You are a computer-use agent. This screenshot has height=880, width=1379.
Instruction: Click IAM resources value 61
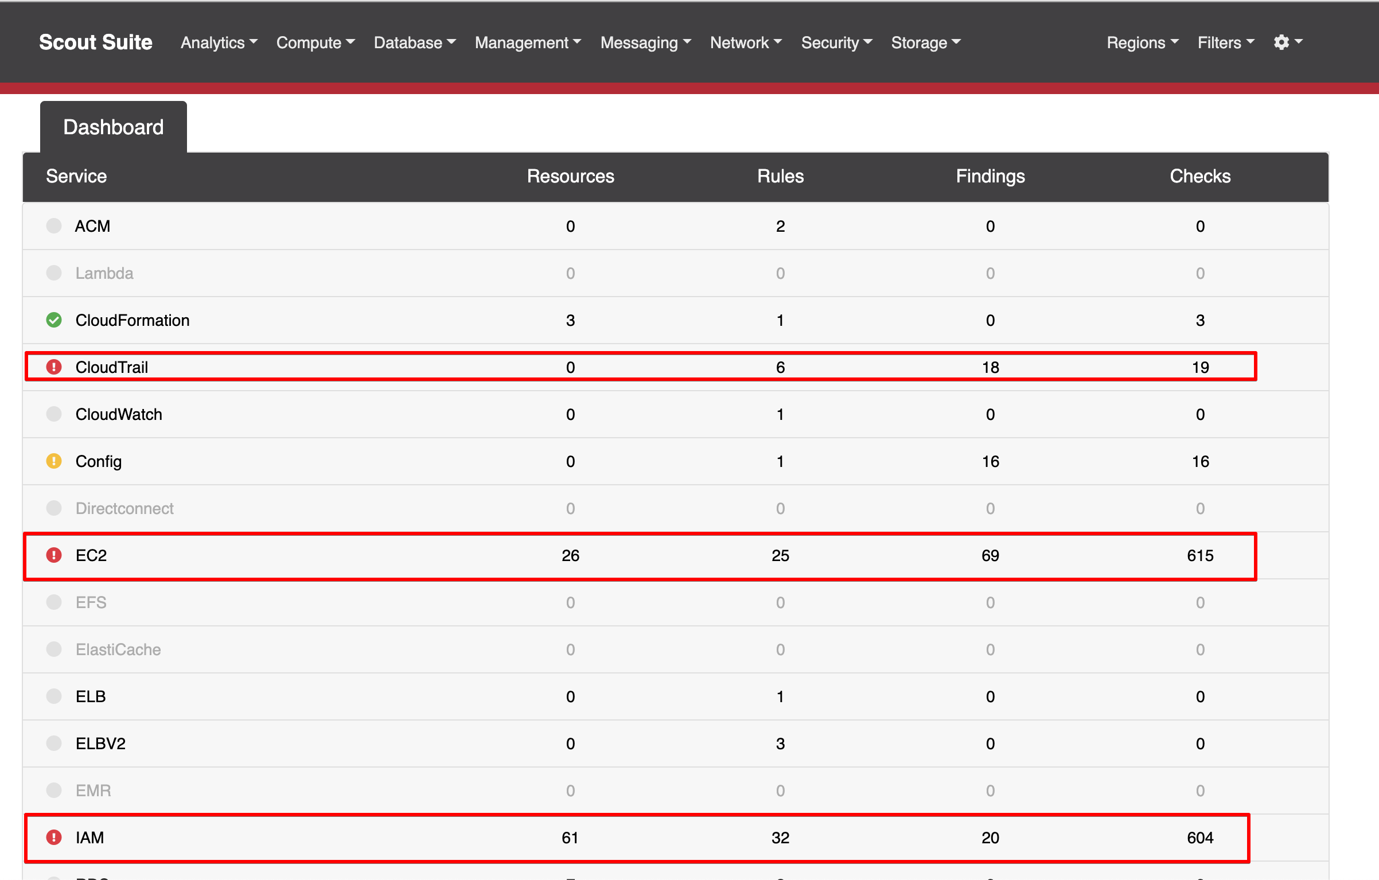[x=570, y=838]
